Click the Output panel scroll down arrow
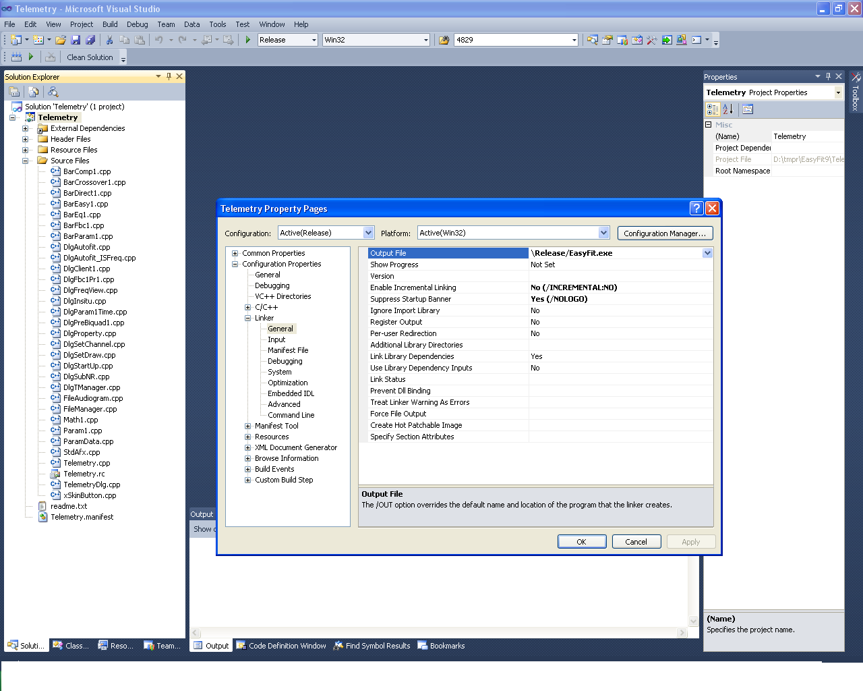 [693, 621]
